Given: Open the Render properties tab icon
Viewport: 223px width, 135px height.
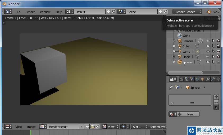Looking at the screenshot, I should [181, 79].
